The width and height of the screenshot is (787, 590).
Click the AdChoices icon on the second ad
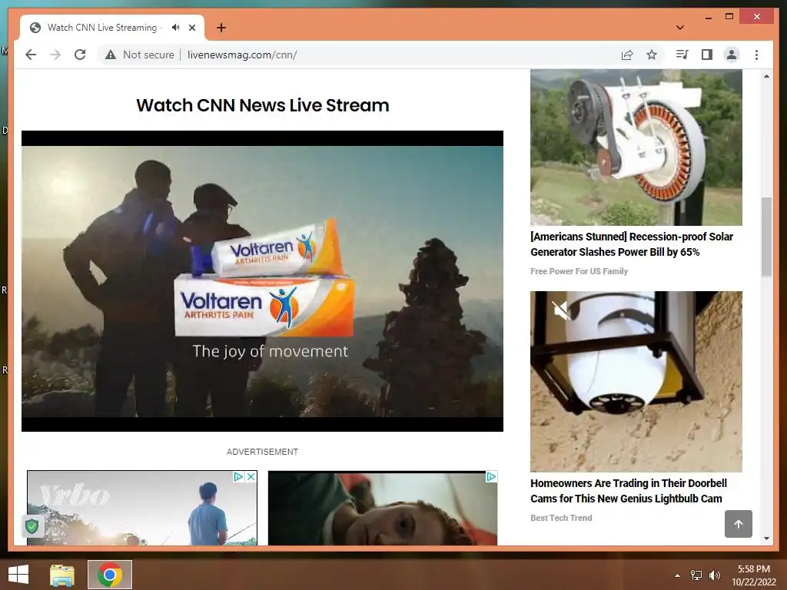[491, 476]
